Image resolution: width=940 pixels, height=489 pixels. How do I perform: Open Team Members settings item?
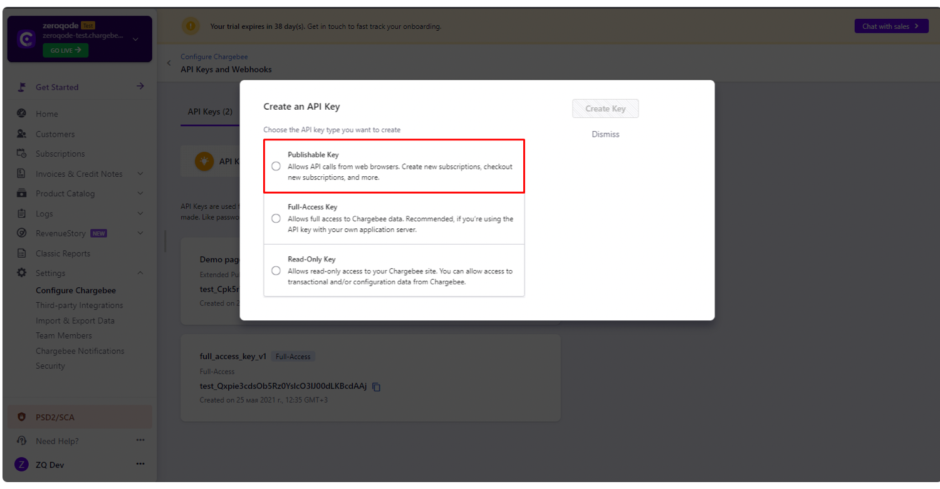tap(64, 335)
